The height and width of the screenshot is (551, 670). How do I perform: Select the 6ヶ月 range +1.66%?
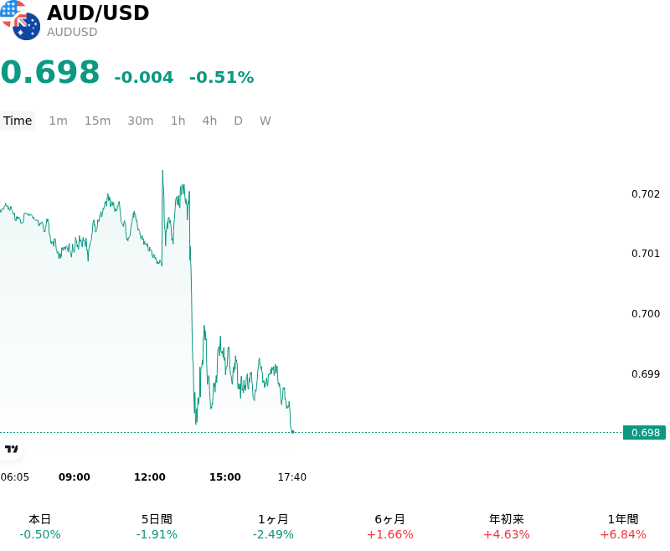click(x=390, y=527)
